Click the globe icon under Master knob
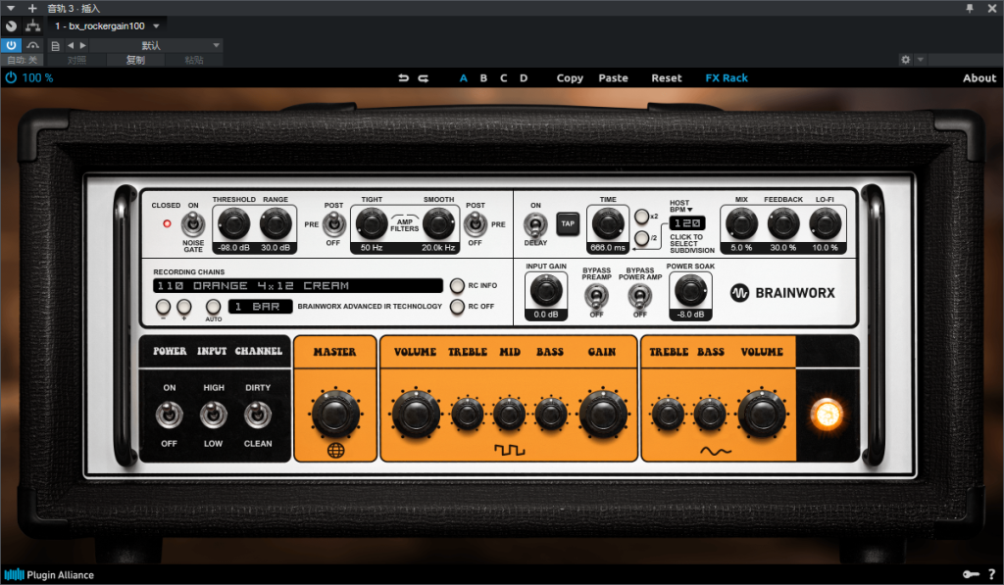 click(335, 451)
